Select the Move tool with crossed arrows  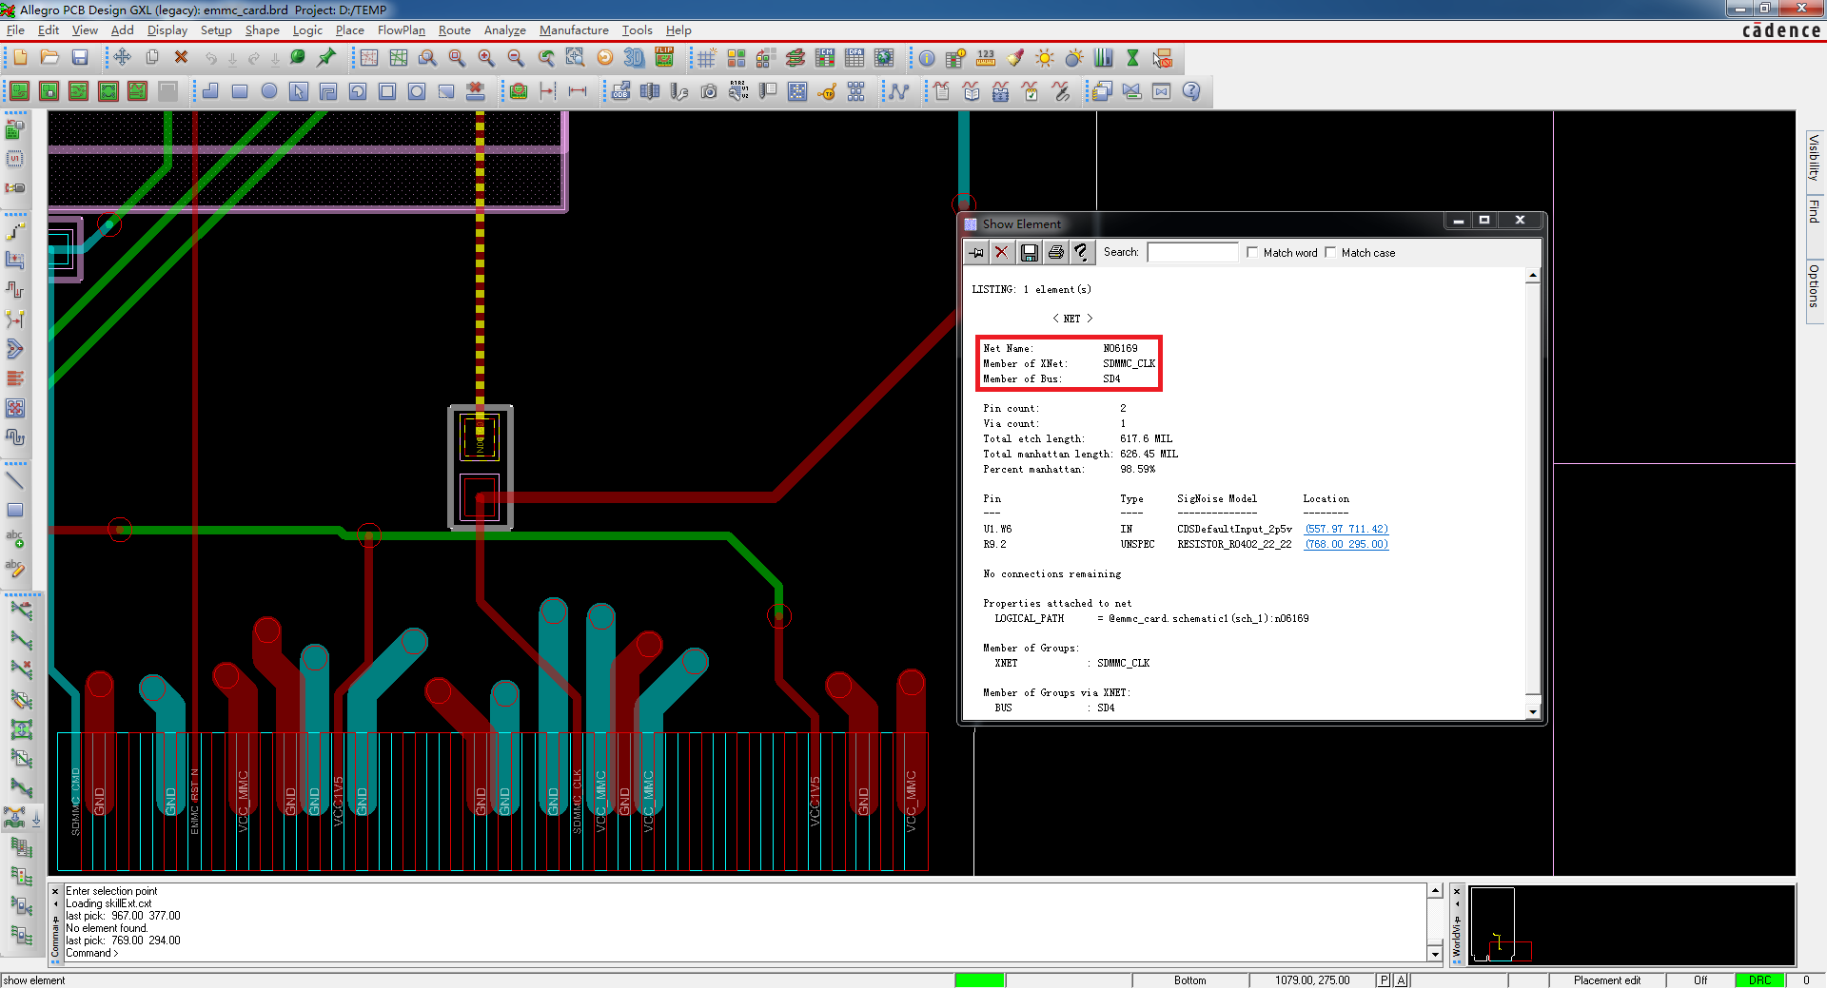click(122, 58)
